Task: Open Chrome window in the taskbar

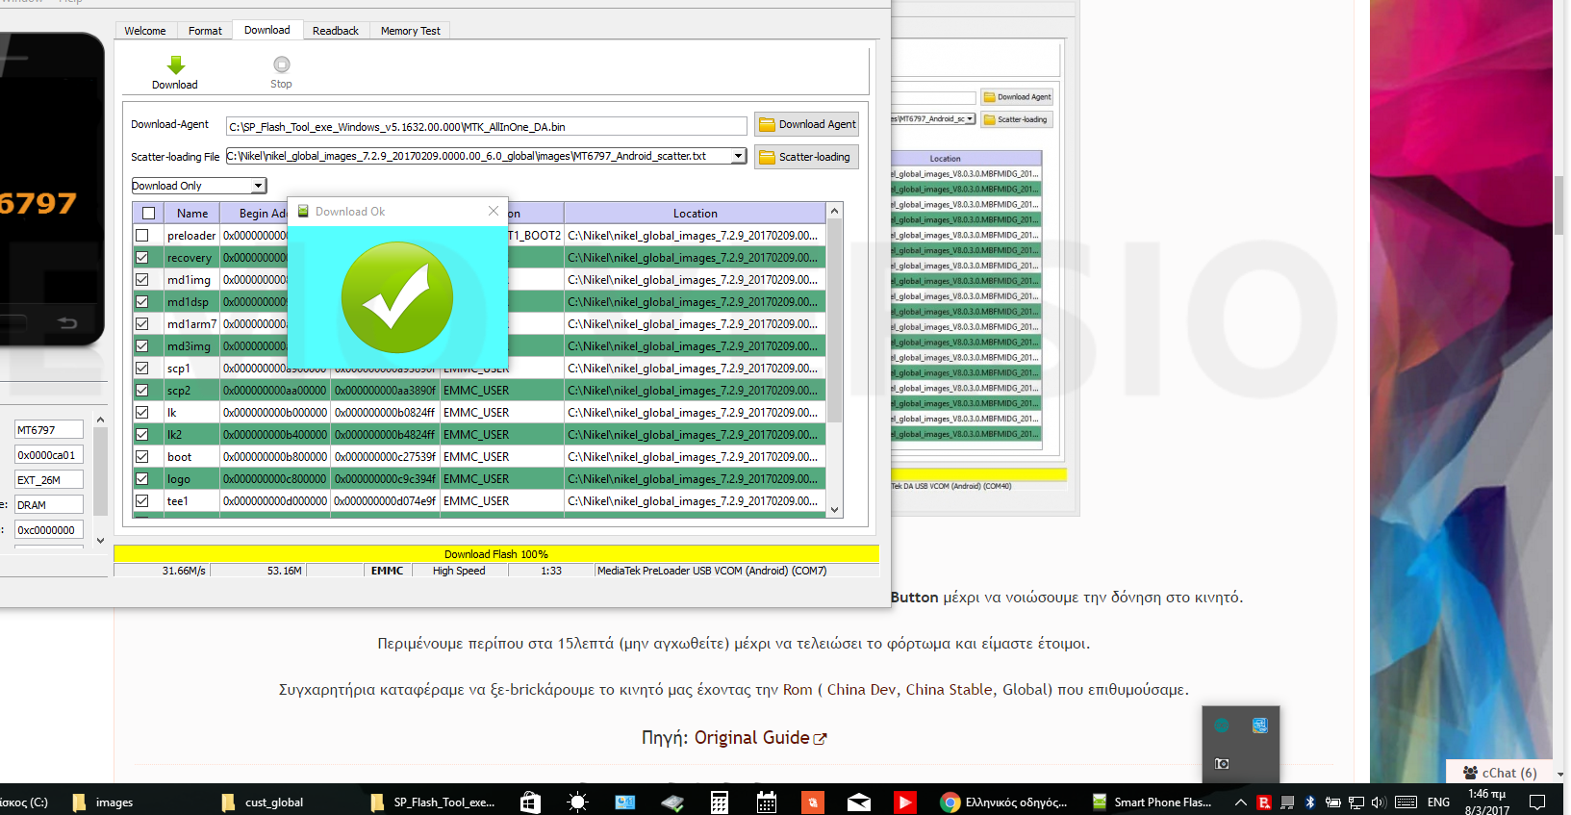Action: click(x=1005, y=802)
